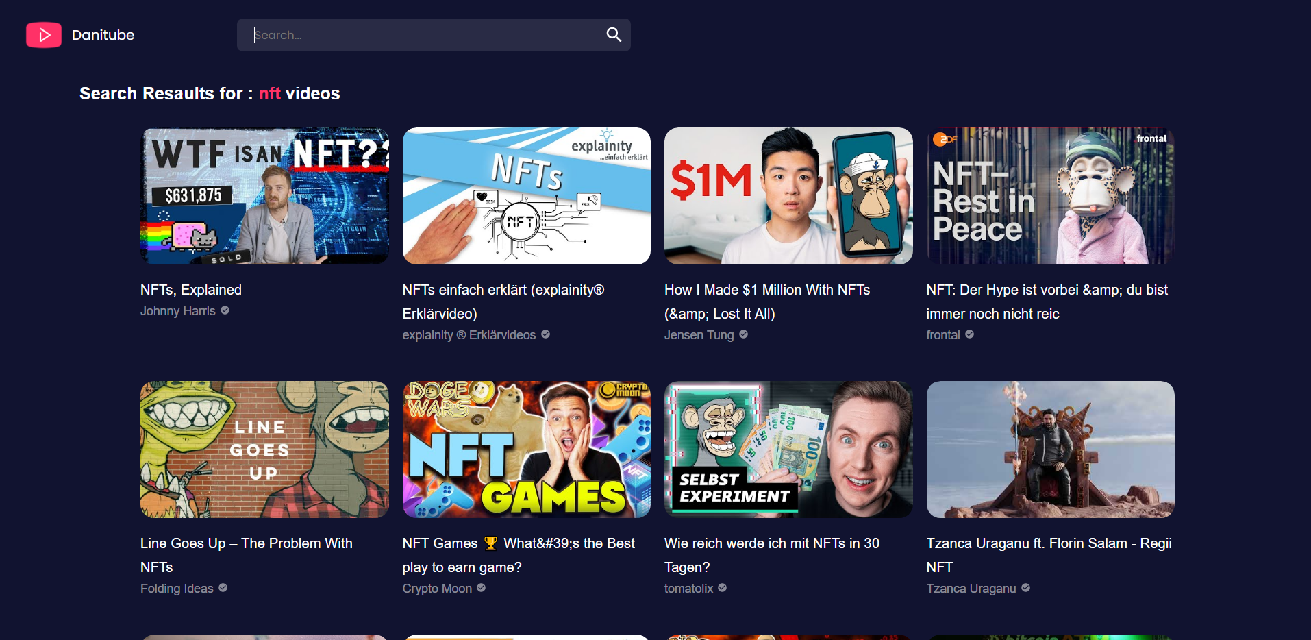The width and height of the screenshot is (1311, 640).
Task: Click 'How I Made $1 Million With NFTs' title
Action: coord(767,301)
